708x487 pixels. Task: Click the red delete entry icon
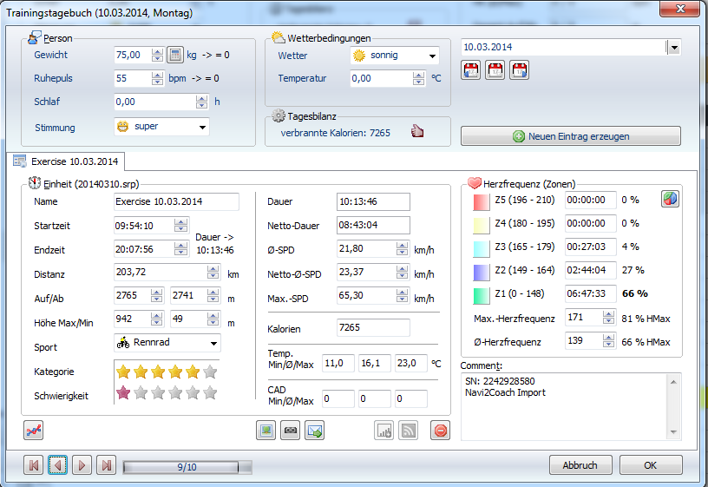click(441, 429)
